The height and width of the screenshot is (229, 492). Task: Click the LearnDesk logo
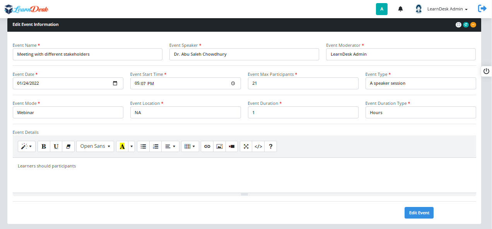pos(26,9)
